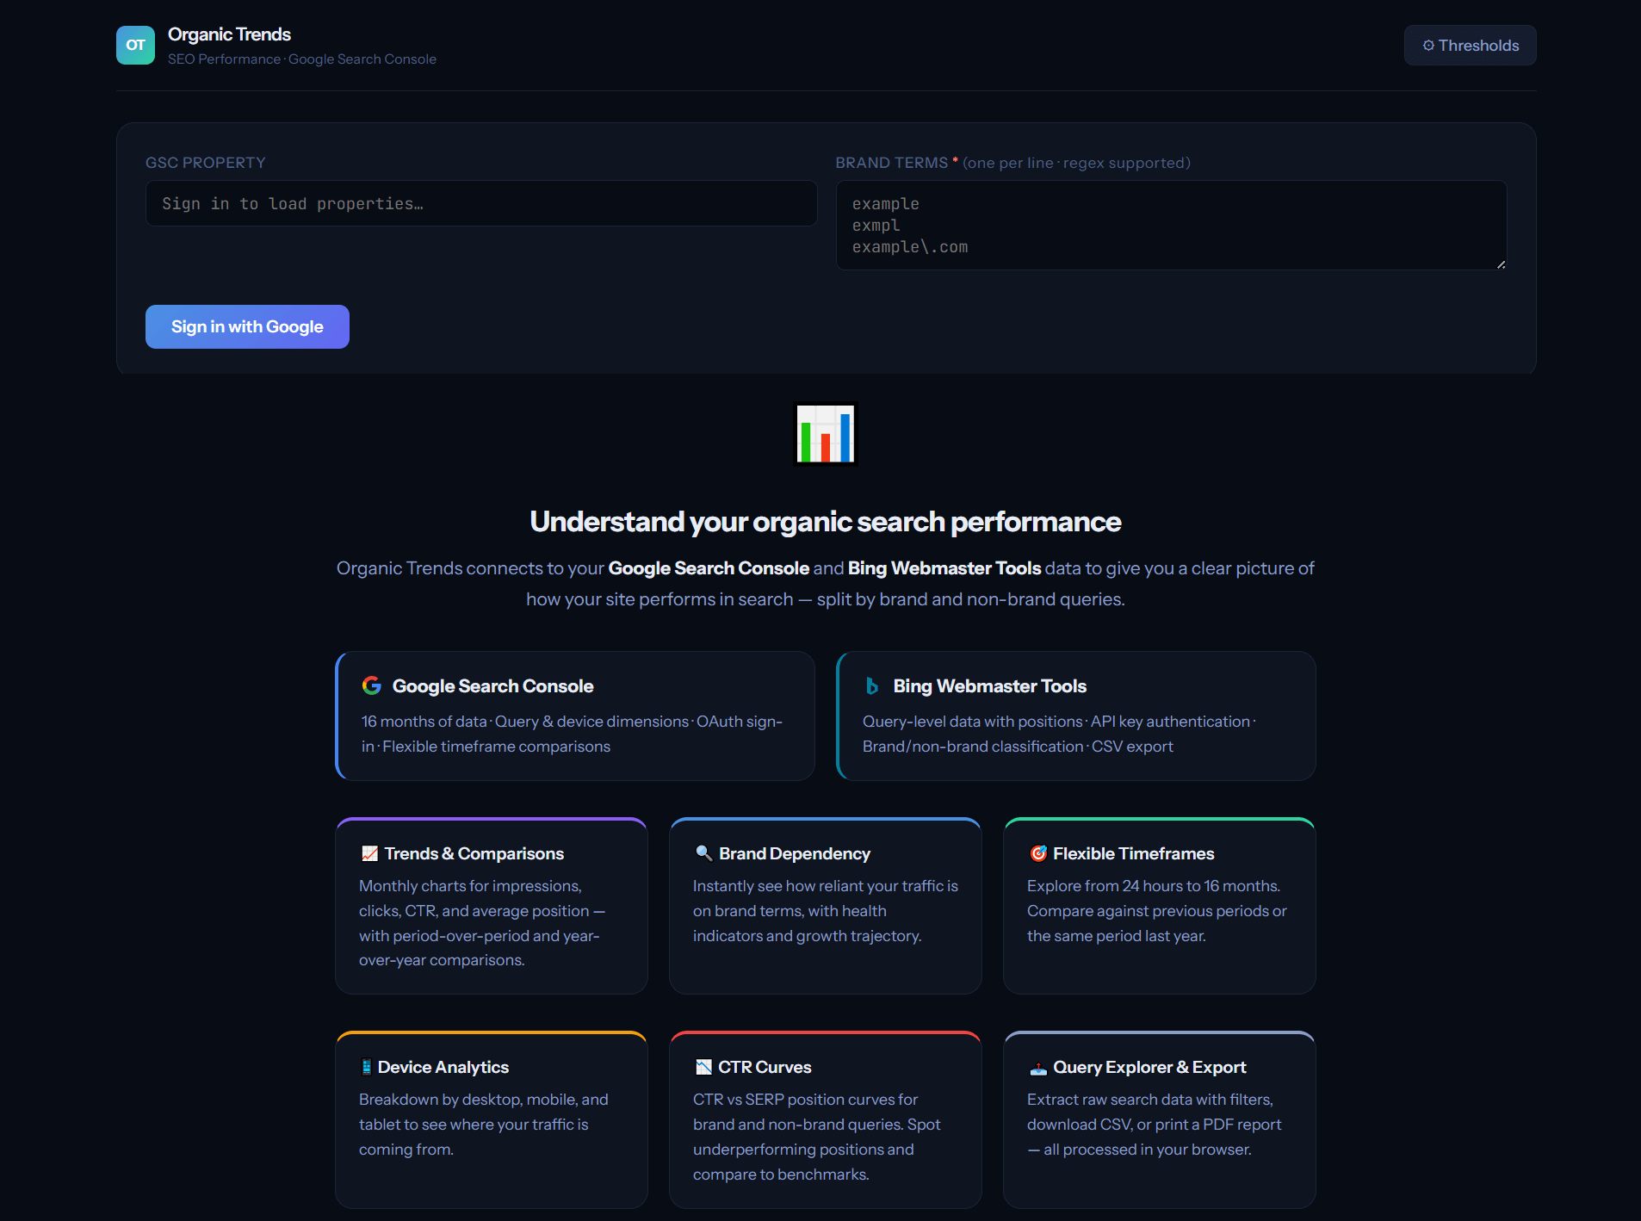Click the Sign in with Google button

click(247, 327)
